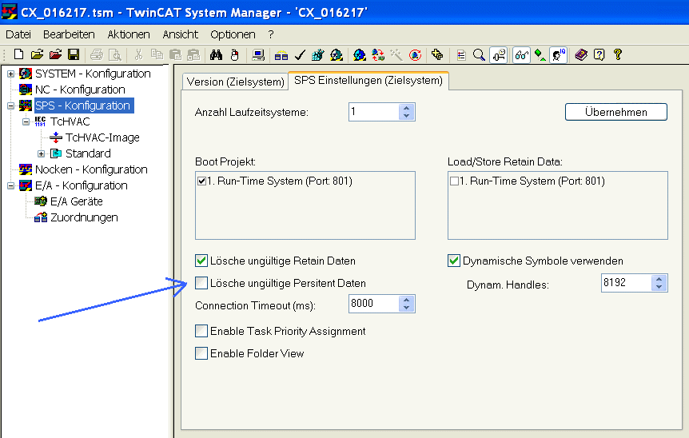Click the Connection Timeout (ms) field
Viewport: 689px width, 438px height.
coord(374,304)
